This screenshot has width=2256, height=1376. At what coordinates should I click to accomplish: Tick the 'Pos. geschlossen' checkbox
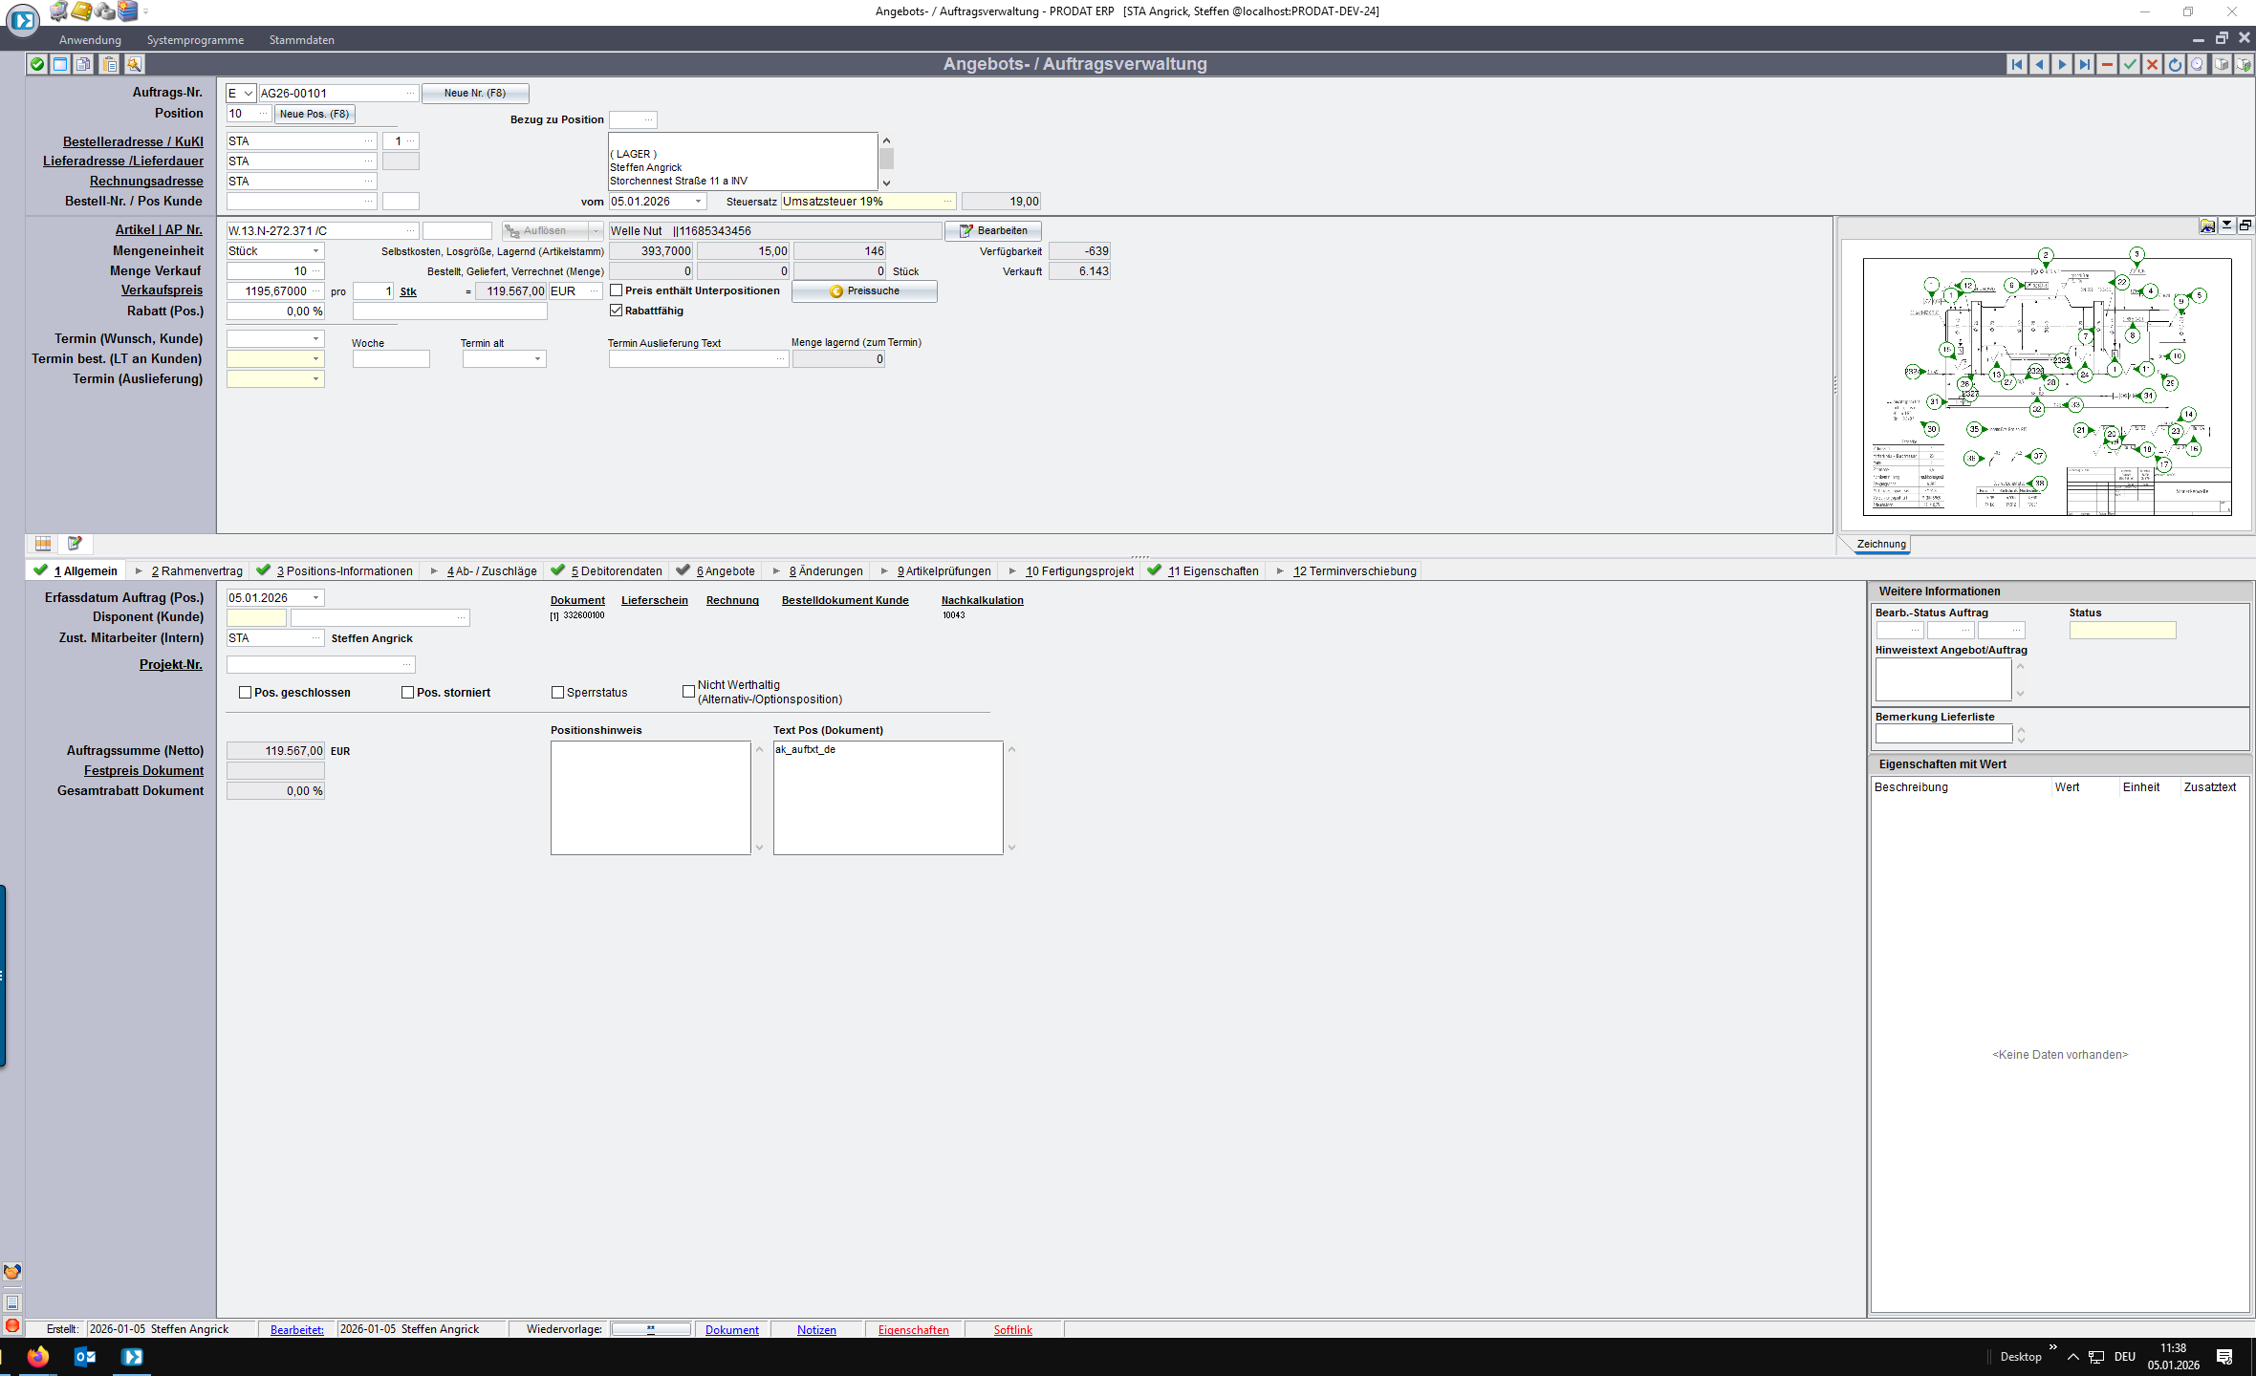click(246, 693)
